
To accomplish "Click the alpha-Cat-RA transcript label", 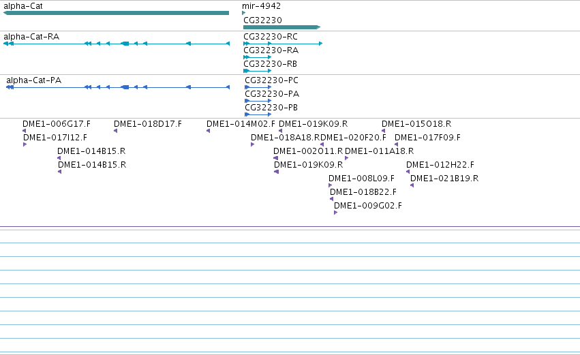I will pos(31,37).
